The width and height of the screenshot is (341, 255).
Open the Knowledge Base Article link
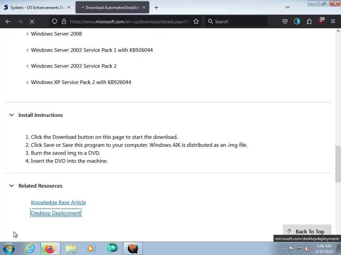tap(58, 202)
